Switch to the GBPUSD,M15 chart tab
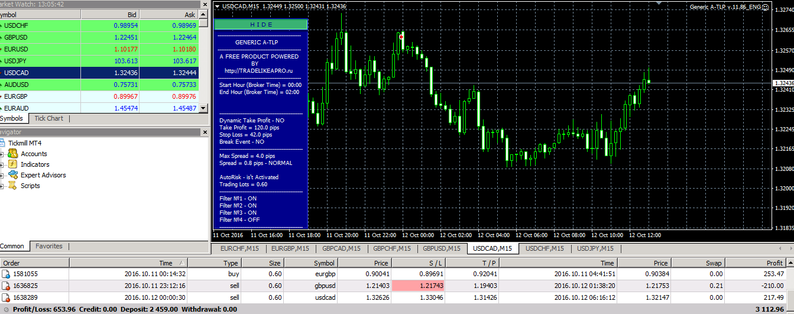This screenshot has width=794, height=314. pos(442,248)
